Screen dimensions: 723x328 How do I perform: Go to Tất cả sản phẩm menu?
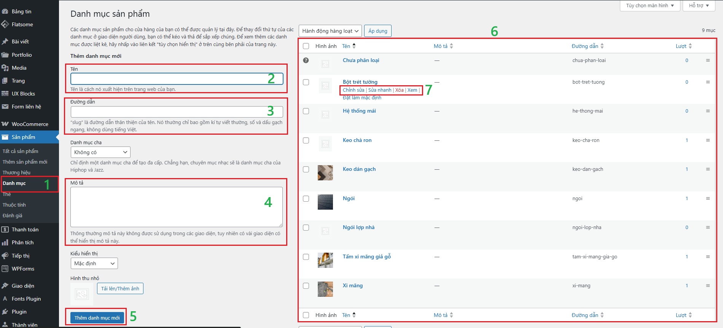tap(21, 151)
